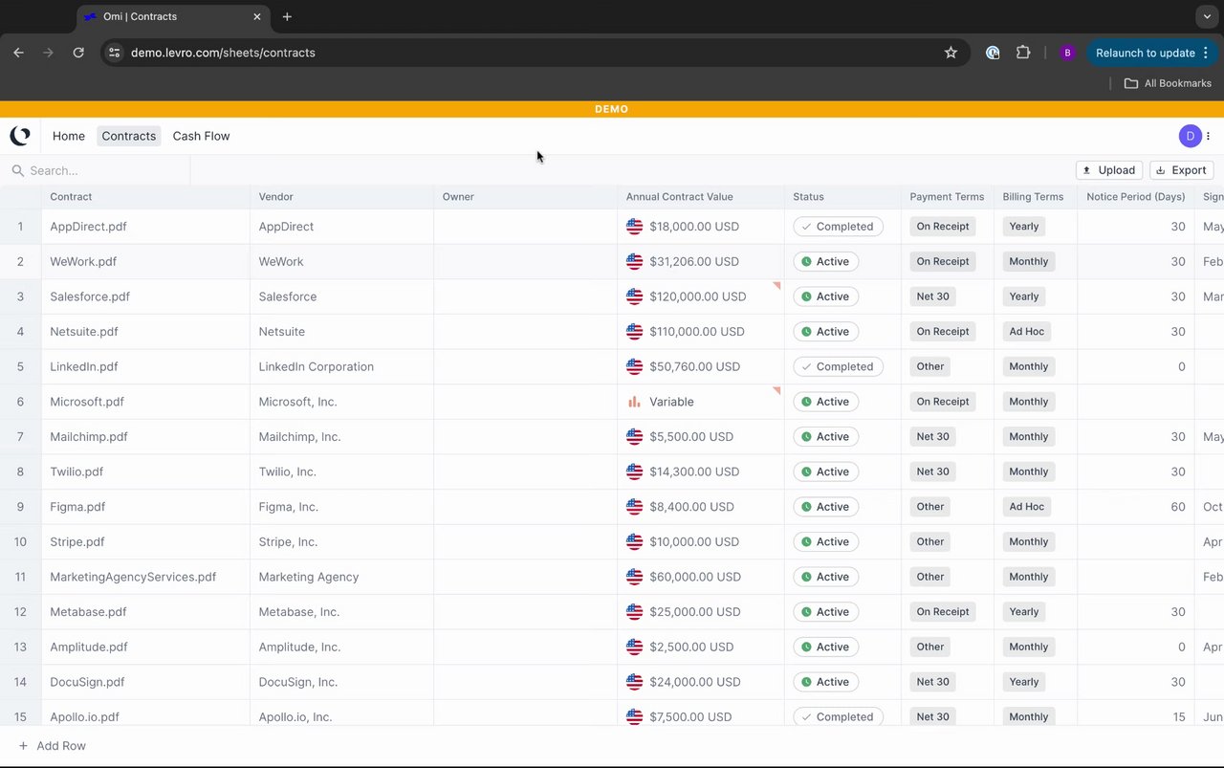Open Ad Hoc billing terms for Netsuite
Viewport: 1224px width, 768px height.
[1027, 332]
